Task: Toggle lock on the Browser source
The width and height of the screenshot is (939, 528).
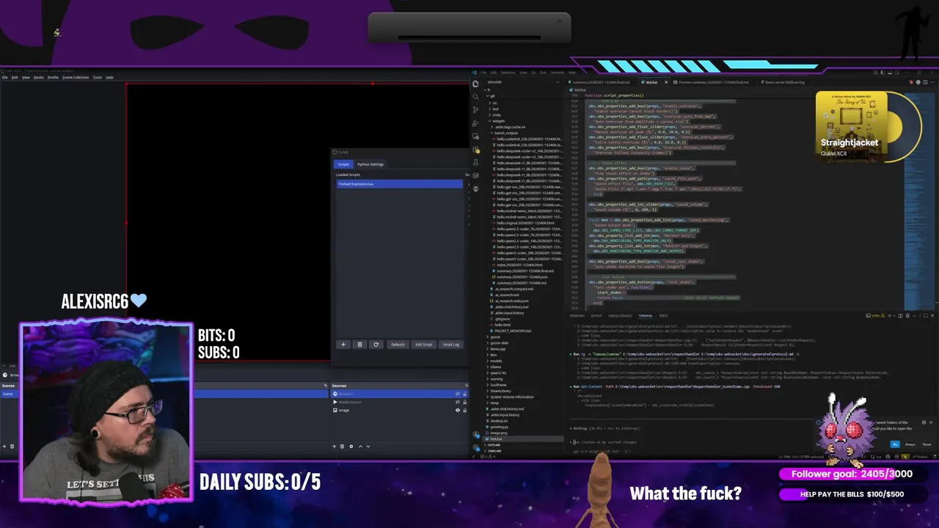Action: pyautogui.click(x=464, y=394)
